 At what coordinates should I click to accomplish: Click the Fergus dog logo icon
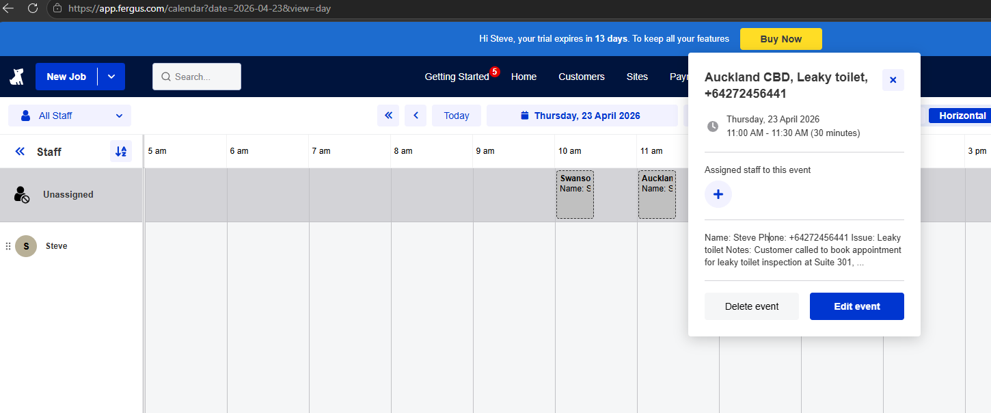coord(17,77)
